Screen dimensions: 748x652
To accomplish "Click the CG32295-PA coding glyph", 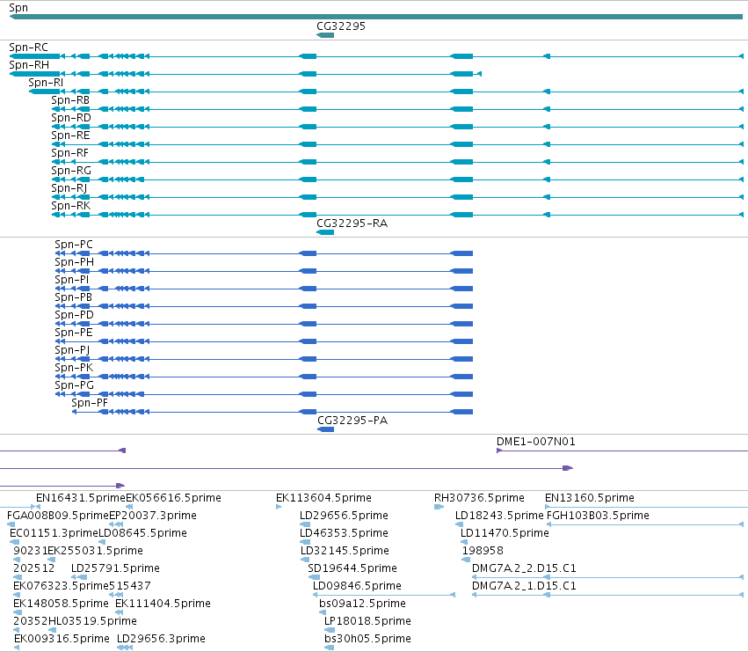I will 326,429.
